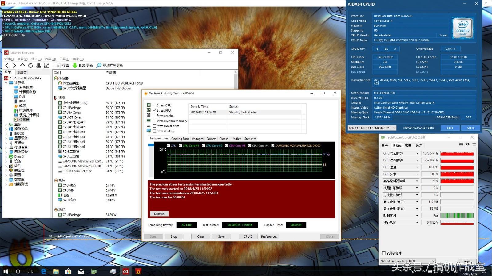The width and height of the screenshot is (492, 276).
Task: Click the blue slider left of temperature graph
Action: click(x=151, y=145)
